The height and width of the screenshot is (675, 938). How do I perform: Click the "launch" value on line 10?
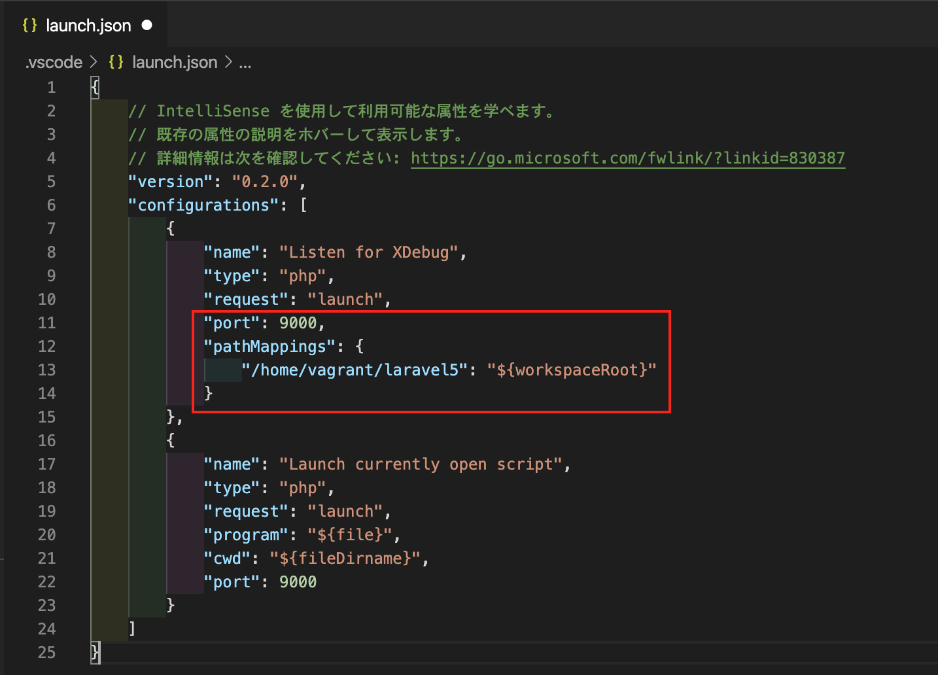345,300
